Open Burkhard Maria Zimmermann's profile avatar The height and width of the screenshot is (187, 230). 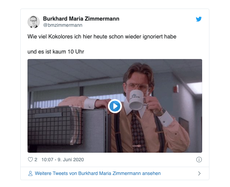34,22
